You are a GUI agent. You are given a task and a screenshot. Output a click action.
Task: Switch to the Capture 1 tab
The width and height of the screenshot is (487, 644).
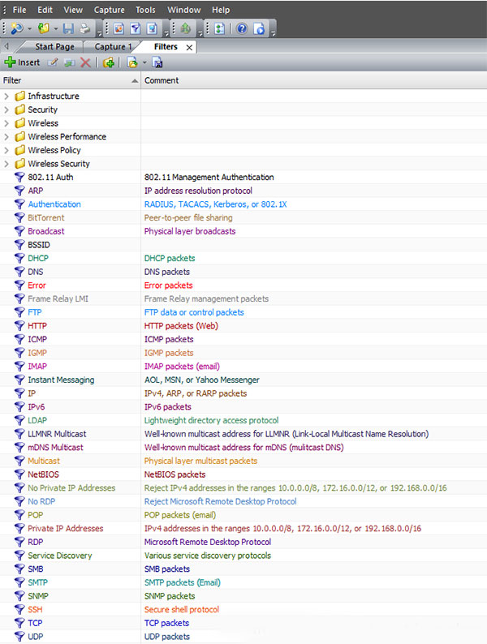click(x=112, y=47)
